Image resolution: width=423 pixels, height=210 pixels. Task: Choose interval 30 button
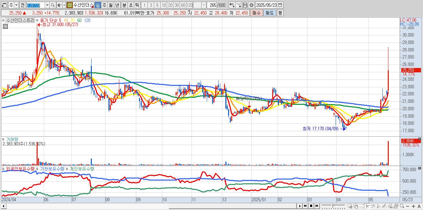tap(177, 5)
